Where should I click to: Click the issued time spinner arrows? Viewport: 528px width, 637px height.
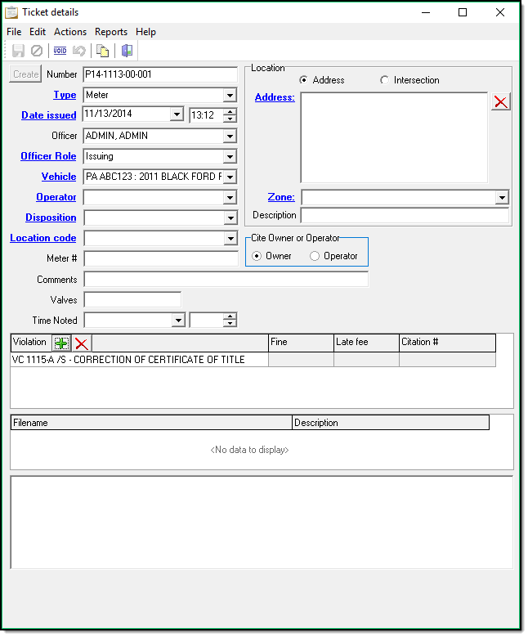point(230,115)
